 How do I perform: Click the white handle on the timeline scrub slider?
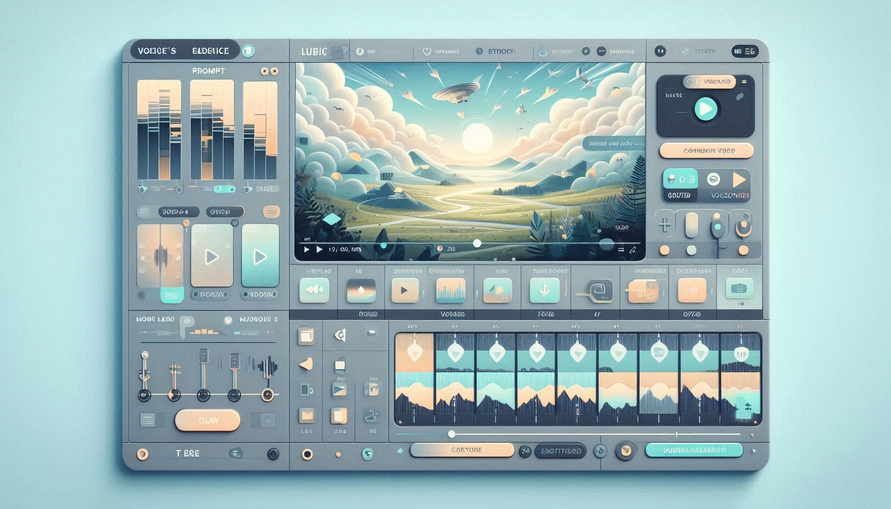coord(451,434)
